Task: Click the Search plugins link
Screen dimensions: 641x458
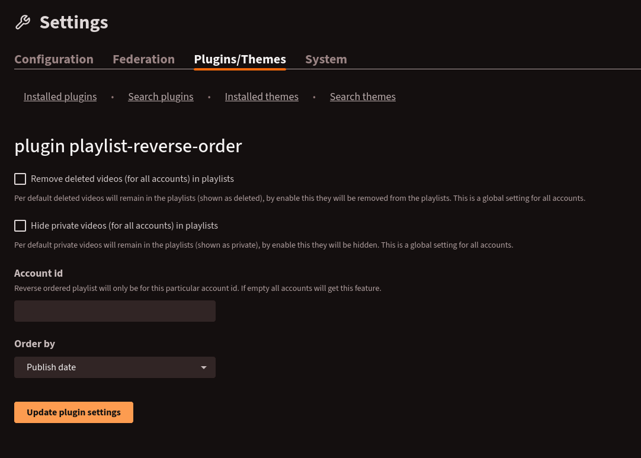Action: 161,97
